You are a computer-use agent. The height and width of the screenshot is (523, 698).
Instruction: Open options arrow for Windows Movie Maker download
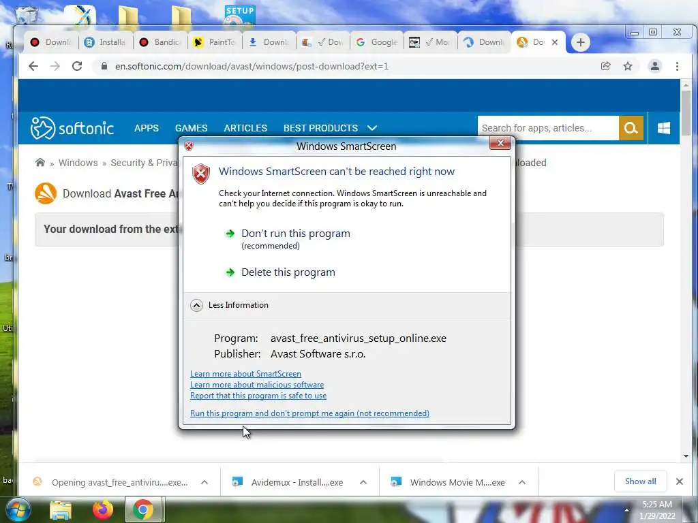[522, 482]
